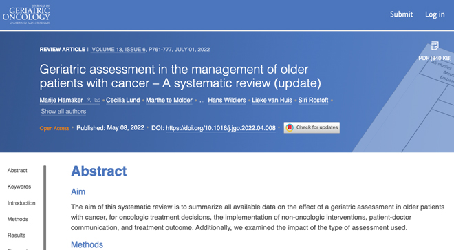Click the Methods subheading in abstract

click(87, 244)
